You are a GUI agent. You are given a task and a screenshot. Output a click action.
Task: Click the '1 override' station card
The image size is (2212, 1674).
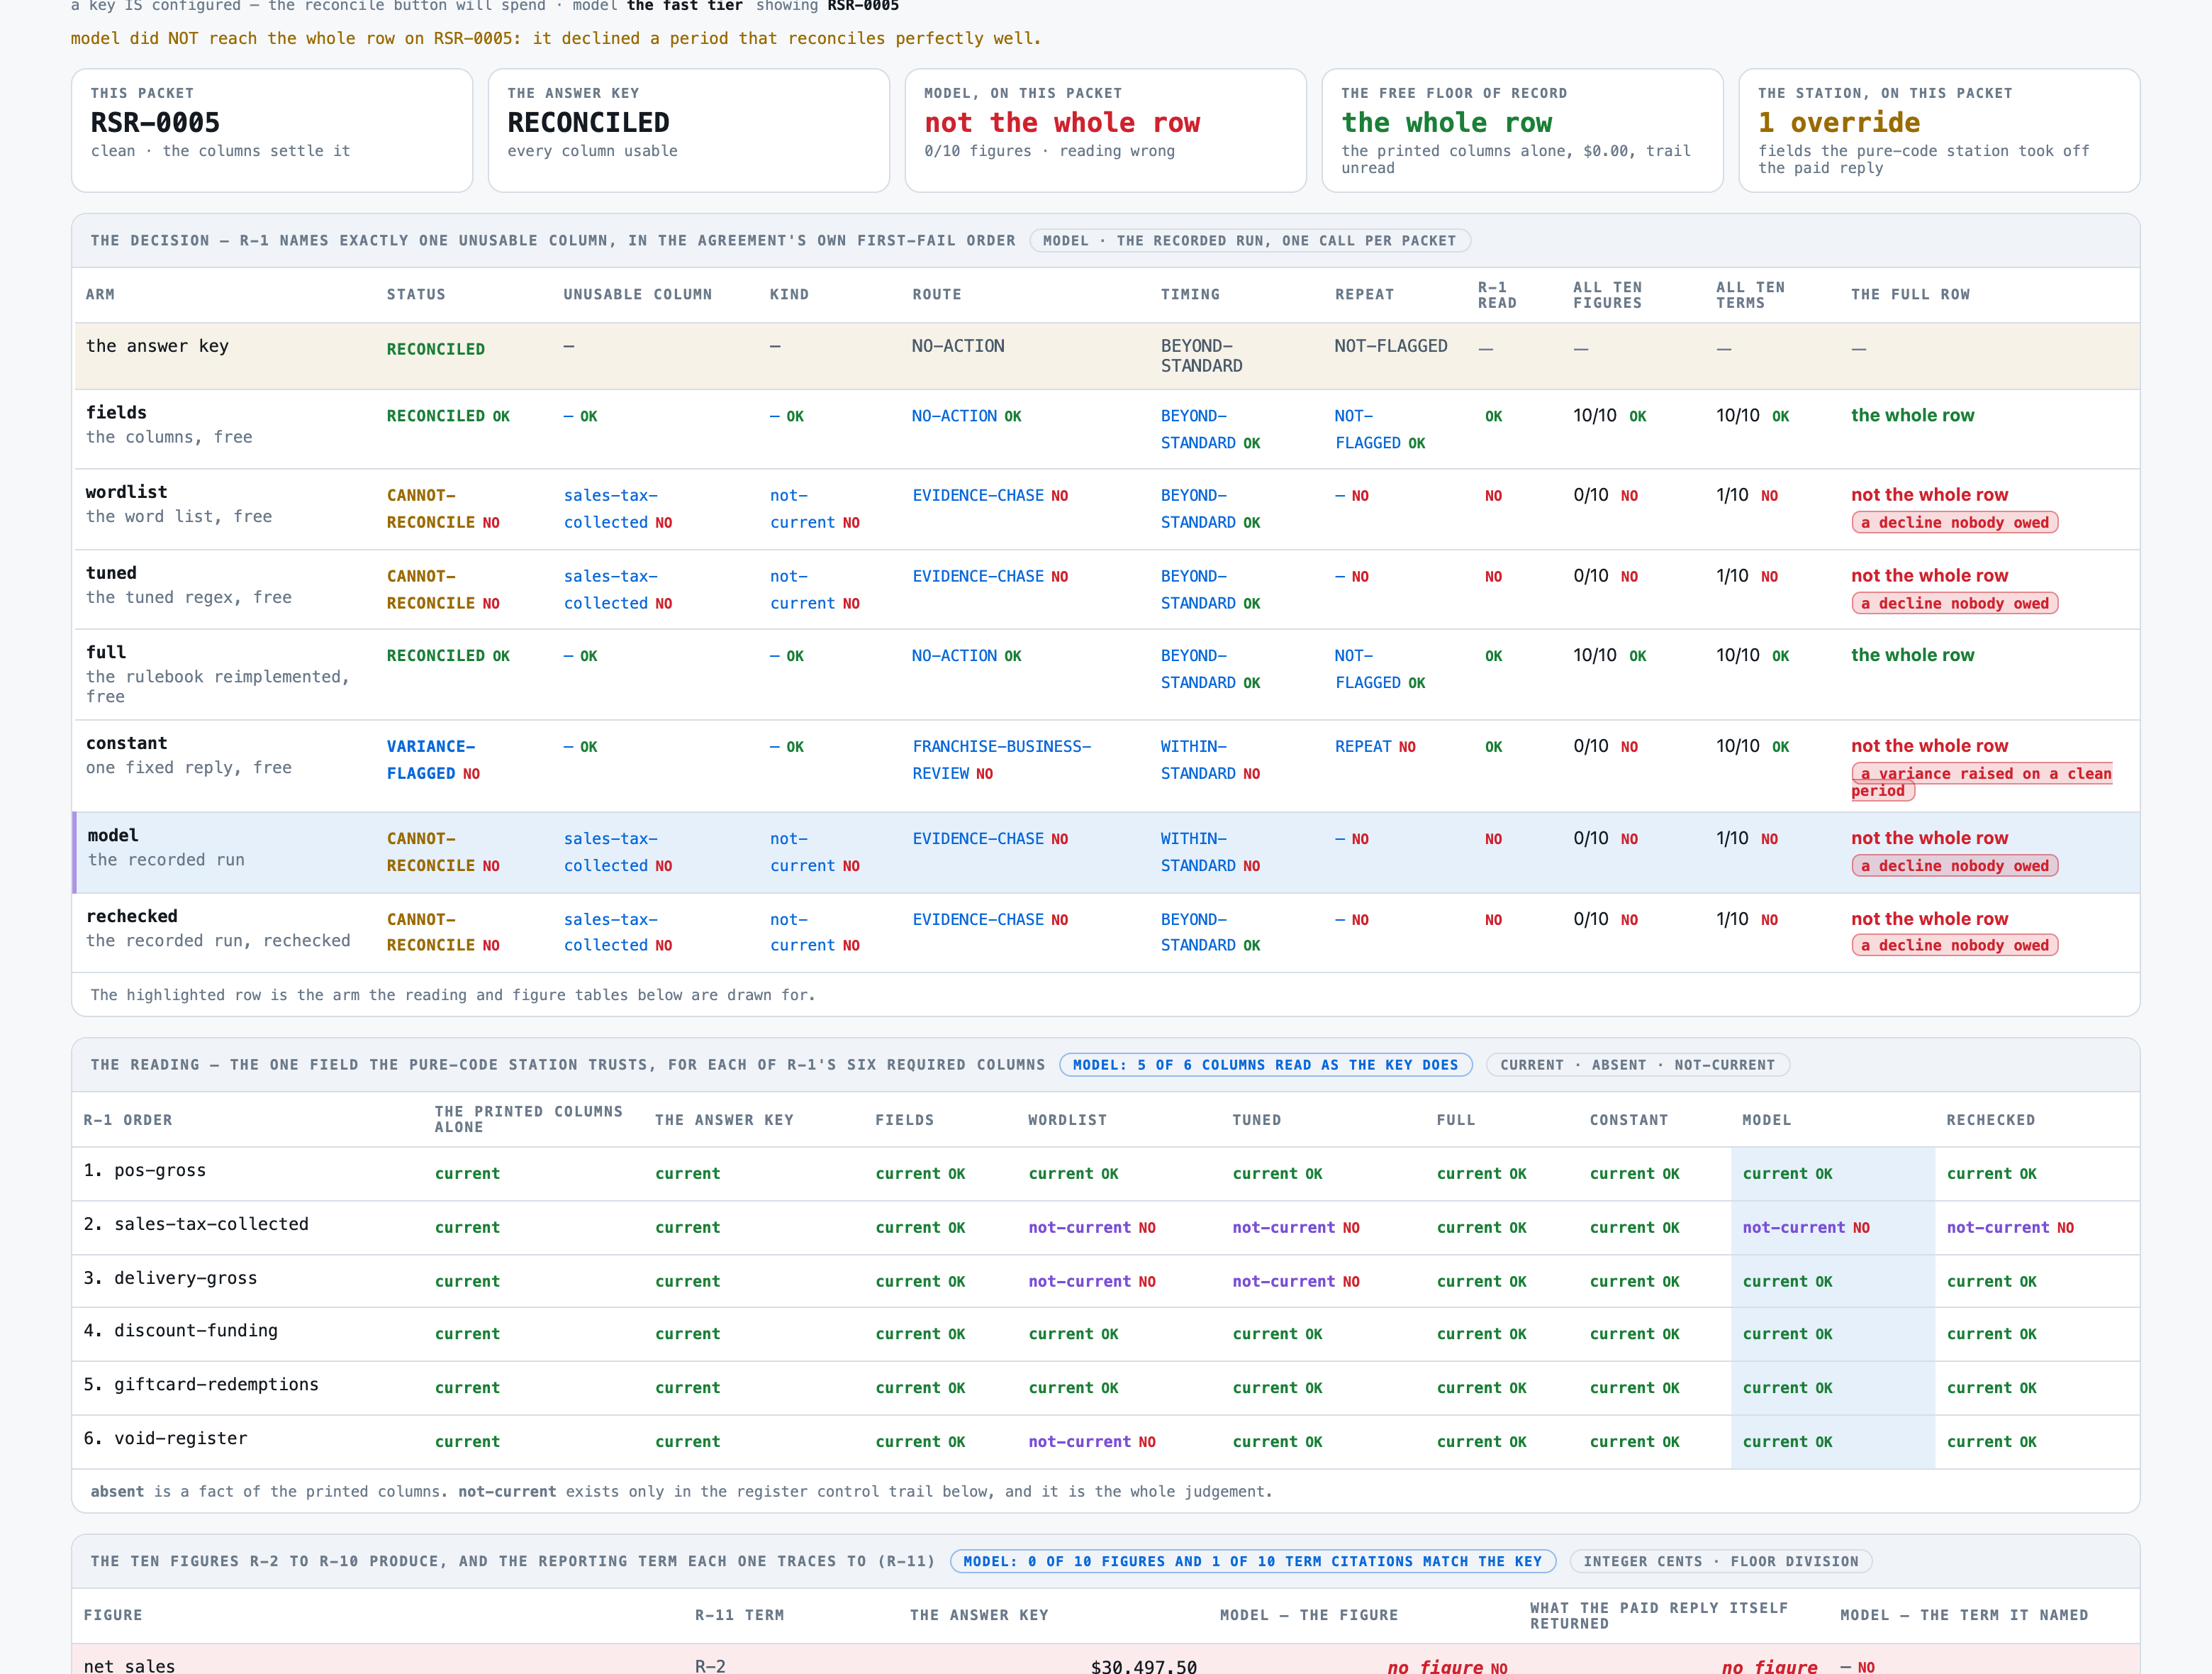(1939, 130)
